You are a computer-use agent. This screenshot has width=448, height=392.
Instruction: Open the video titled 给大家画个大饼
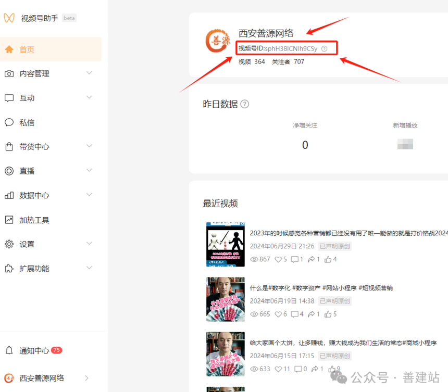coord(343,343)
